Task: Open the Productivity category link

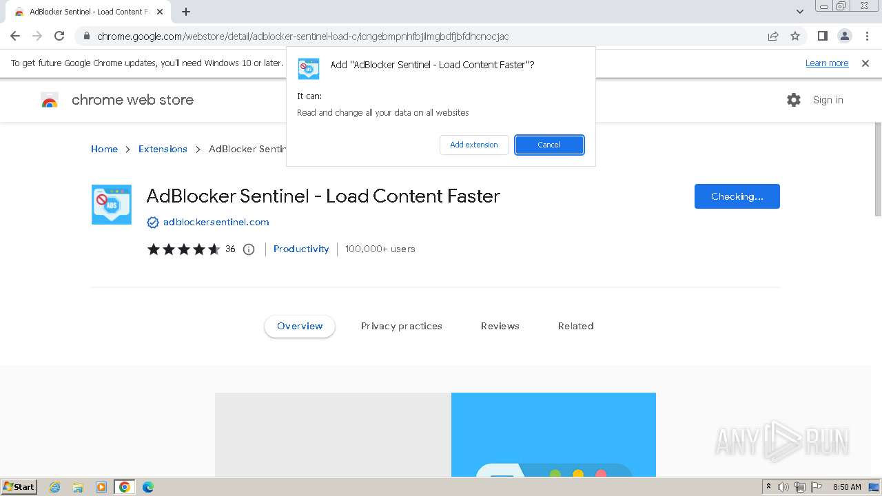Action: (301, 249)
